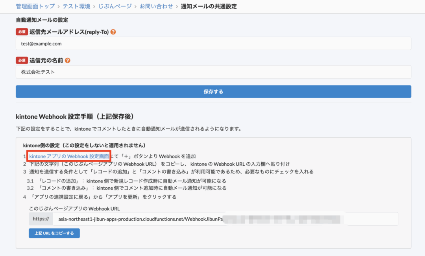Click the 返信先メールアドレス(reply-To) field label
The height and width of the screenshot is (256, 425).
click(x=69, y=32)
